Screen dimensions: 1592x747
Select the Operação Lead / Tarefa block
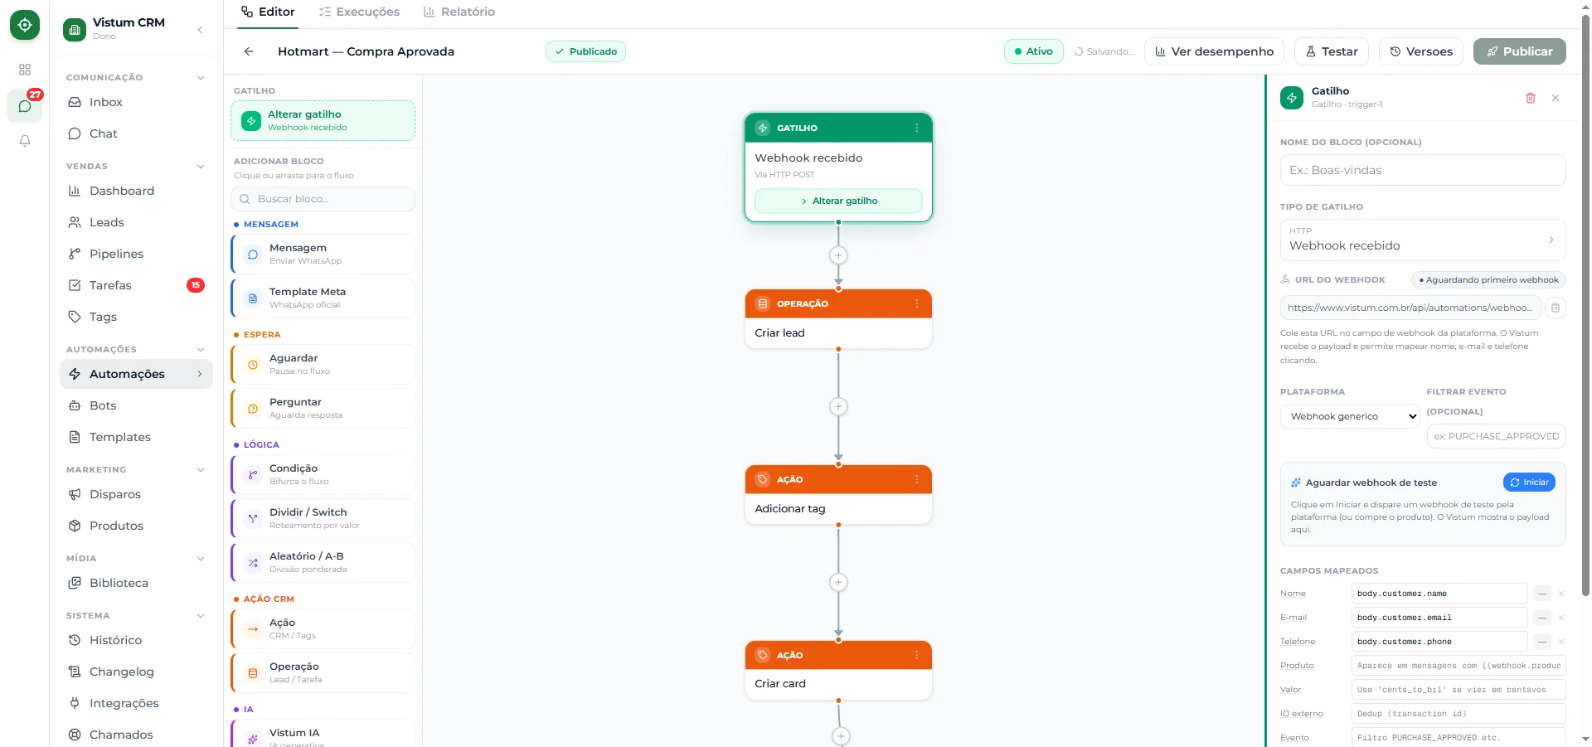323,672
